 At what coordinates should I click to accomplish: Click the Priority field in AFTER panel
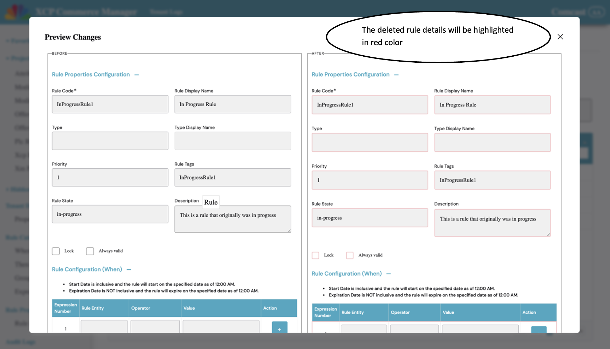click(370, 180)
